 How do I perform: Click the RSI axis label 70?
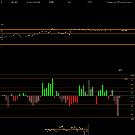pos(2,31)
